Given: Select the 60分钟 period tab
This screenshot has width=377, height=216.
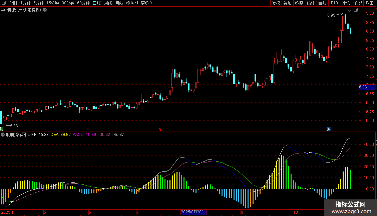Looking at the screenshot, I should 83,3.
